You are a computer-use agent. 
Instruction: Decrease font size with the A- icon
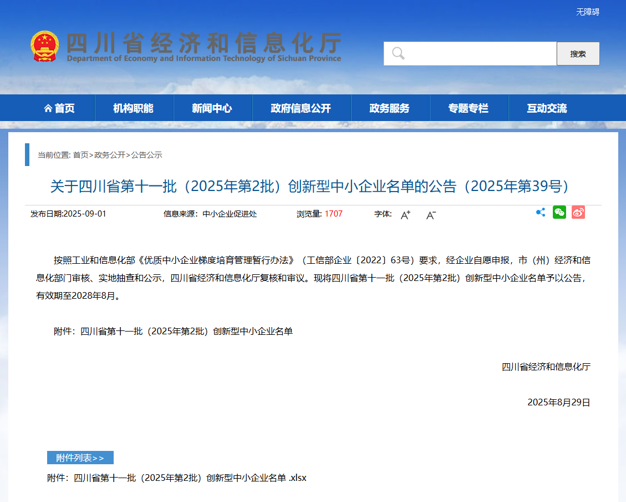pyautogui.click(x=431, y=215)
